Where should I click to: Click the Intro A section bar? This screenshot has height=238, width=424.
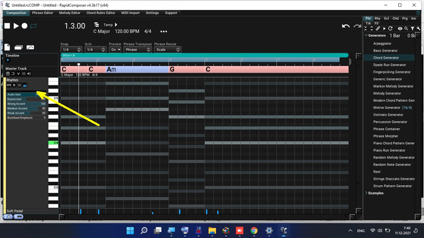[x=204, y=56]
